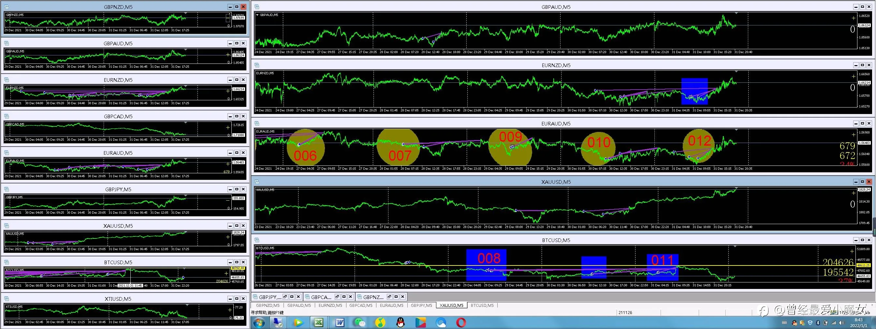The image size is (876, 329).
Task: Open the yellow QQ Music taskbar icon
Action: [x=380, y=322]
